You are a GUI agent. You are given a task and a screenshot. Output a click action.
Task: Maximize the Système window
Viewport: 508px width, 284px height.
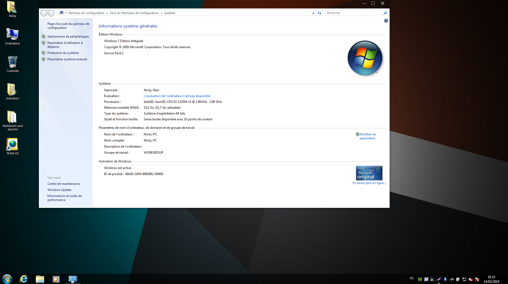(x=373, y=3)
